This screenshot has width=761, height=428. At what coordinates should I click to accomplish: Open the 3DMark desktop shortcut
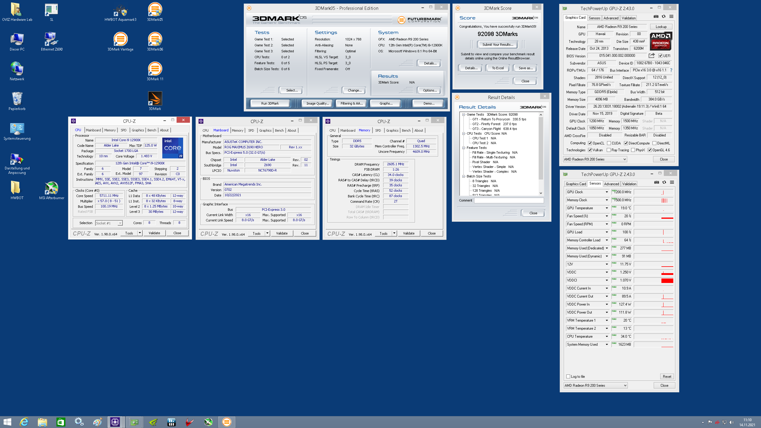tap(155, 101)
